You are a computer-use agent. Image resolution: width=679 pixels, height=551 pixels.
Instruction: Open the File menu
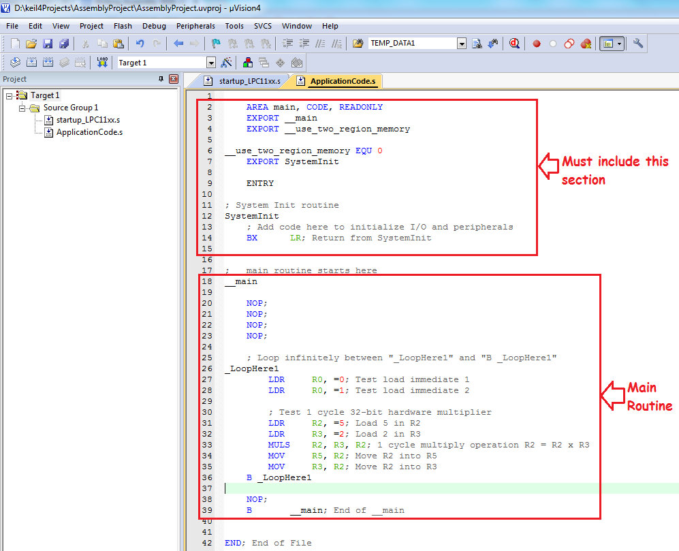click(x=12, y=26)
